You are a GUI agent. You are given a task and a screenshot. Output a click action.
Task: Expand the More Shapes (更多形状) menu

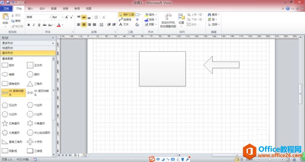pyautogui.click(x=27, y=43)
